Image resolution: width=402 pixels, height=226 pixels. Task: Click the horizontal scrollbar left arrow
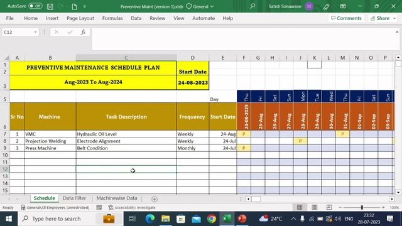pos(248,199)
